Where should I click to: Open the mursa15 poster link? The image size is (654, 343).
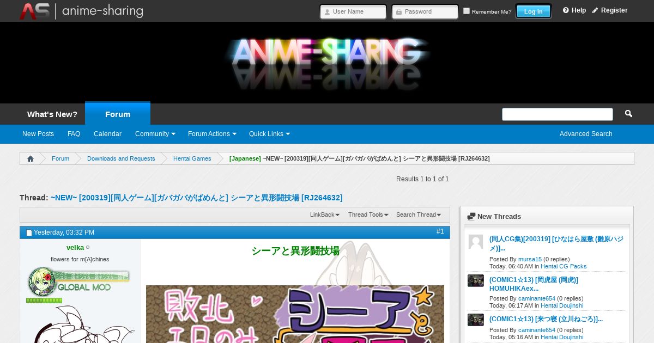click(530, 260)
